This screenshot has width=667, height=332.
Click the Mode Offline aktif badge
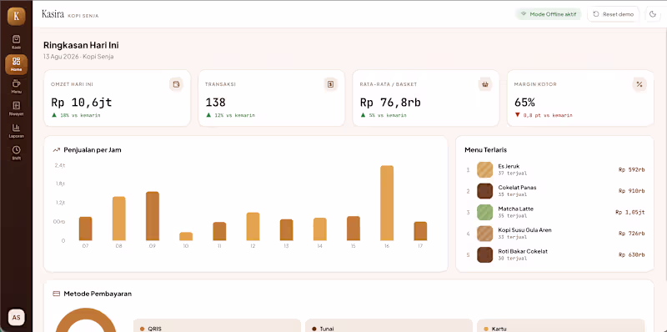point(549,14)
